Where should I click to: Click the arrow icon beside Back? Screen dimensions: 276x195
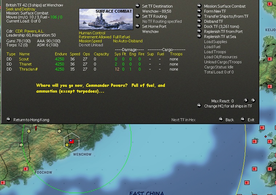tap(221, 119)
